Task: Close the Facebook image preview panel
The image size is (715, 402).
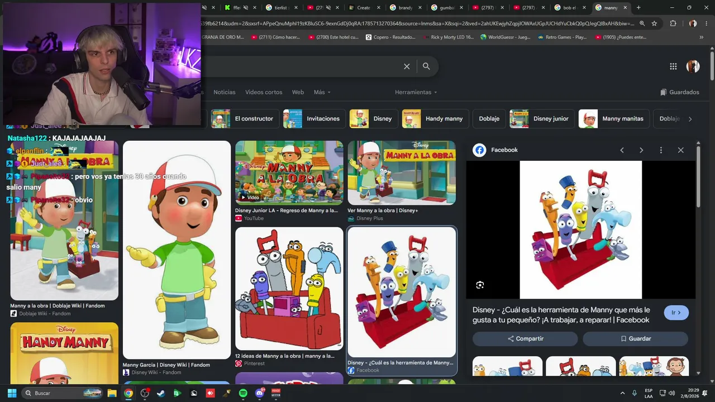Action: (x=680, y=150)
